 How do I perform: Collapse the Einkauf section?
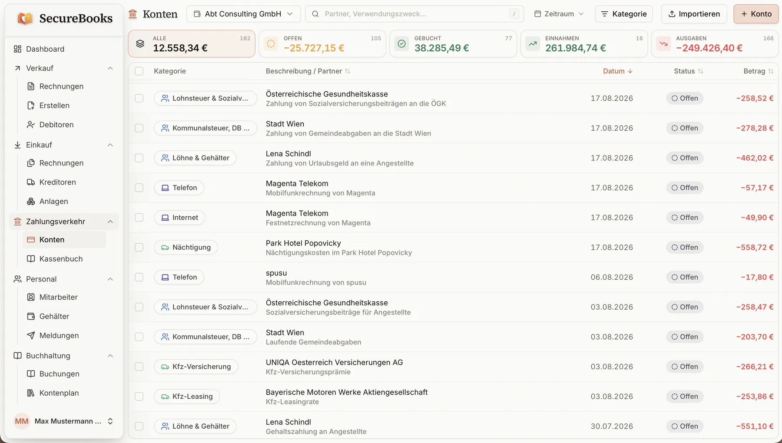(x=110, y=145)
